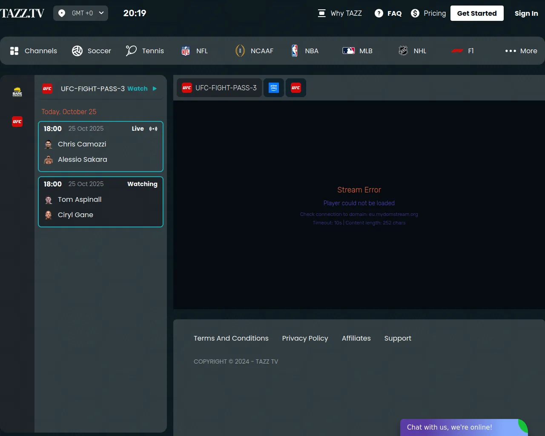The image size is (545, 436).
Task: Open the Soccer category
Action: point(92,51)
